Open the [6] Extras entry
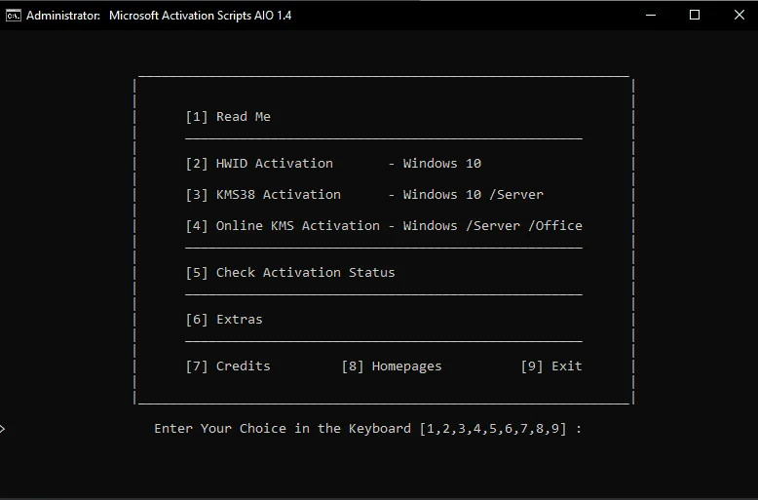This screenshot has height=500, width=758. [224, 319]
